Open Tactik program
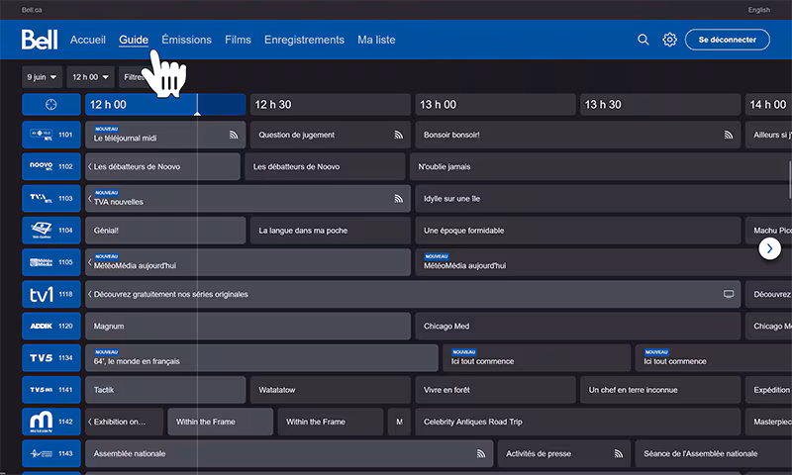Image resolution: width=792 pixels, height=475 pixels. (165, 390)
